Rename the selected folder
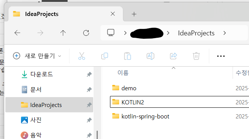 click(150, 56)
